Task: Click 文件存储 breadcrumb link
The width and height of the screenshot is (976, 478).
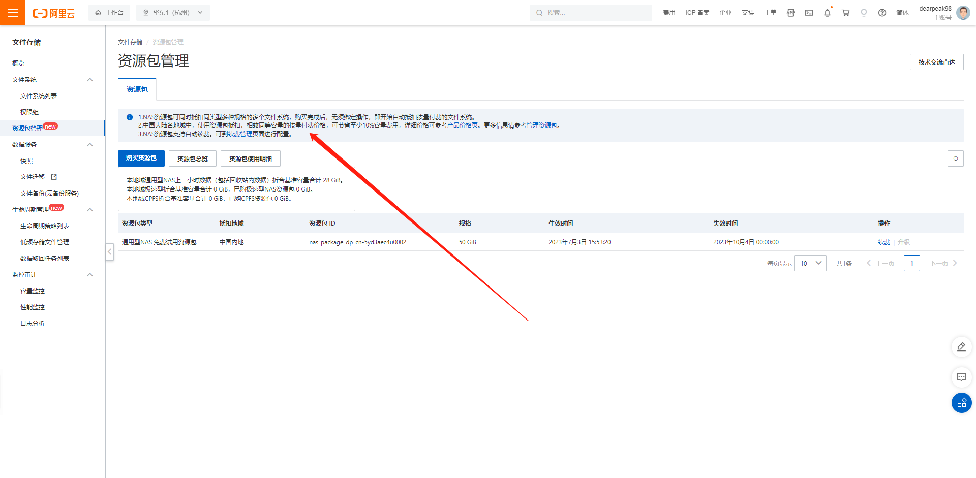Action: 130,42
